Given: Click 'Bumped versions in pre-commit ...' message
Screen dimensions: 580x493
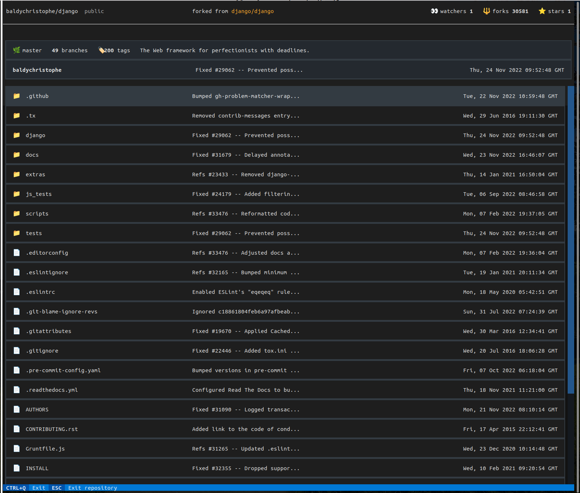Looking at the screenshot, I should coord(246,370).
